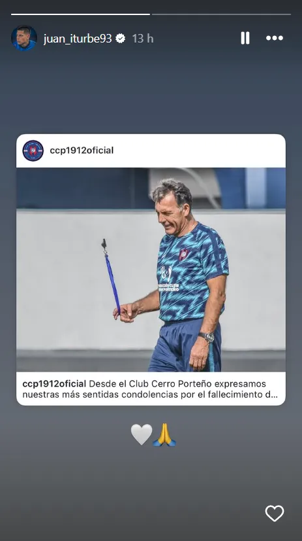Tap the white heart emoji sticker

(x=142, y=434)
